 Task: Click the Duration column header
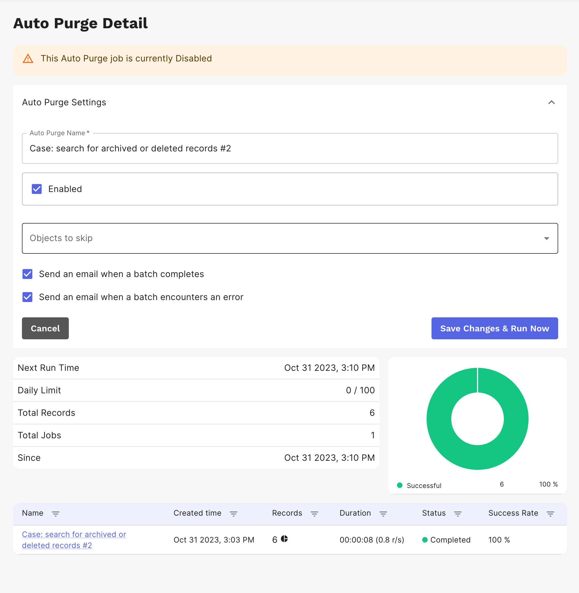[x=355, y=513]
